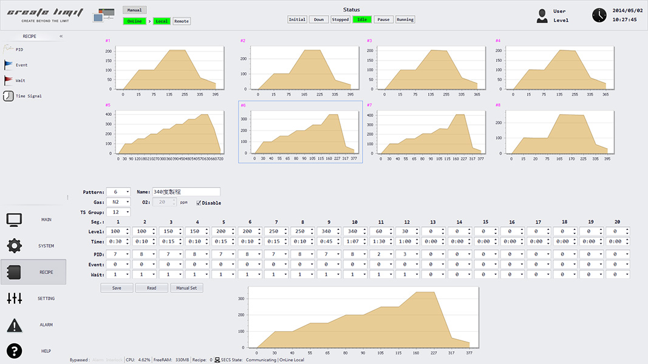The image size is (648, 364).
Task: Select the Down status indicator
Action: tap(319, 19)
